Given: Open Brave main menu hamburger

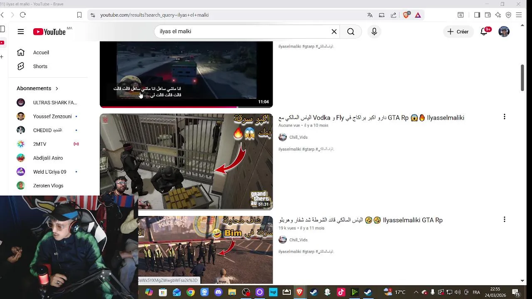Looking at the screenshot, I should pos(519,15).
